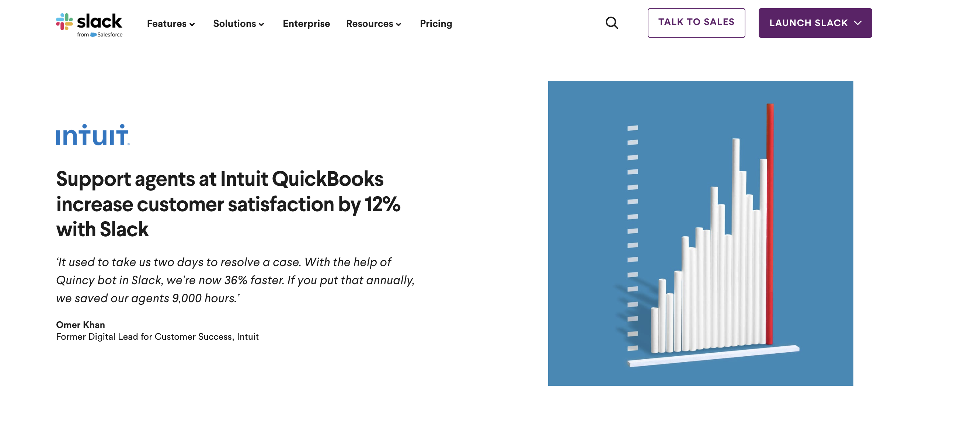Select Enterprise in the navigation

(x=306, y=23)
